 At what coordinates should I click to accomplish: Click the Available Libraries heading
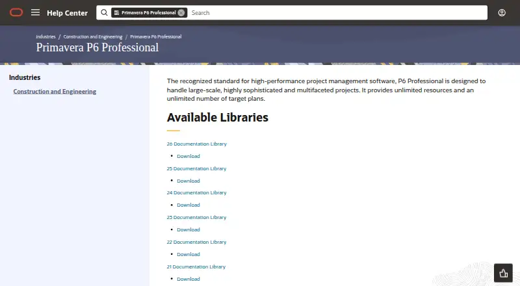pos(218,118)
